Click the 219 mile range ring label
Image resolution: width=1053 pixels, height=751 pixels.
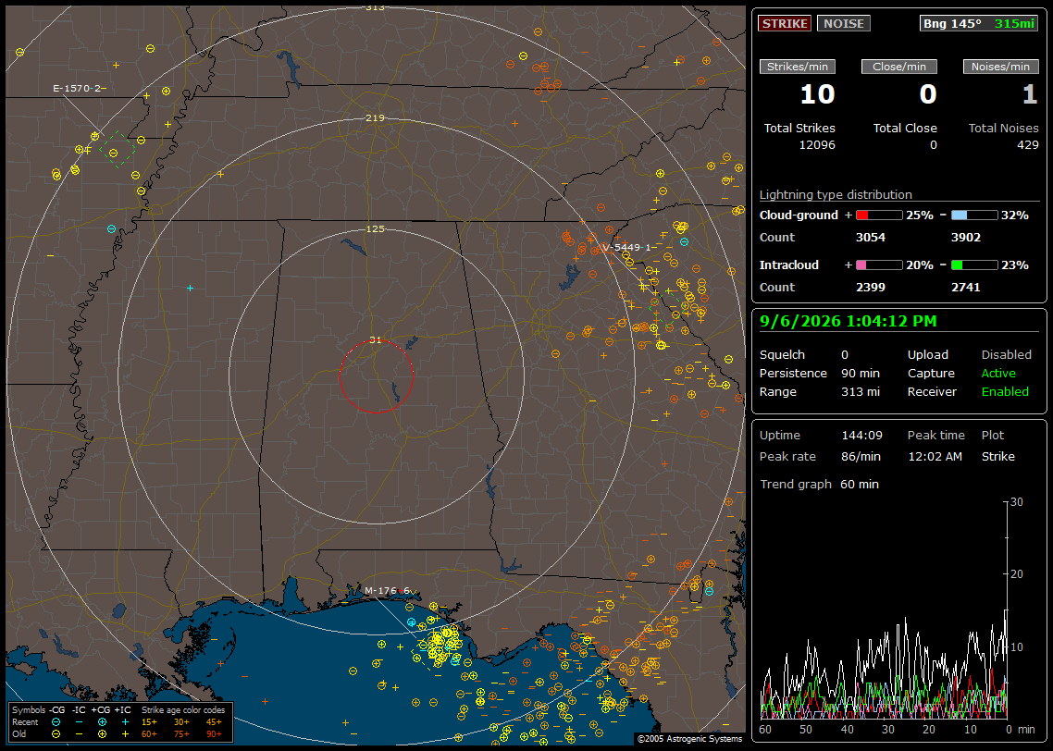point(375,118)
